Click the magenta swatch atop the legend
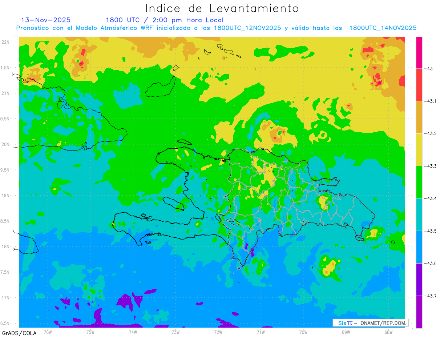 tap(419, 52)
